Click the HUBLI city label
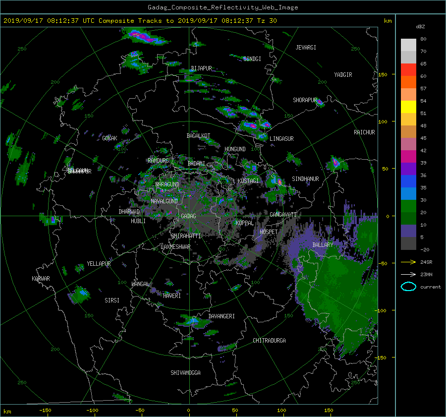Image resolution: width=446 pixels, height=417 pixels. (x=138, y=221)
